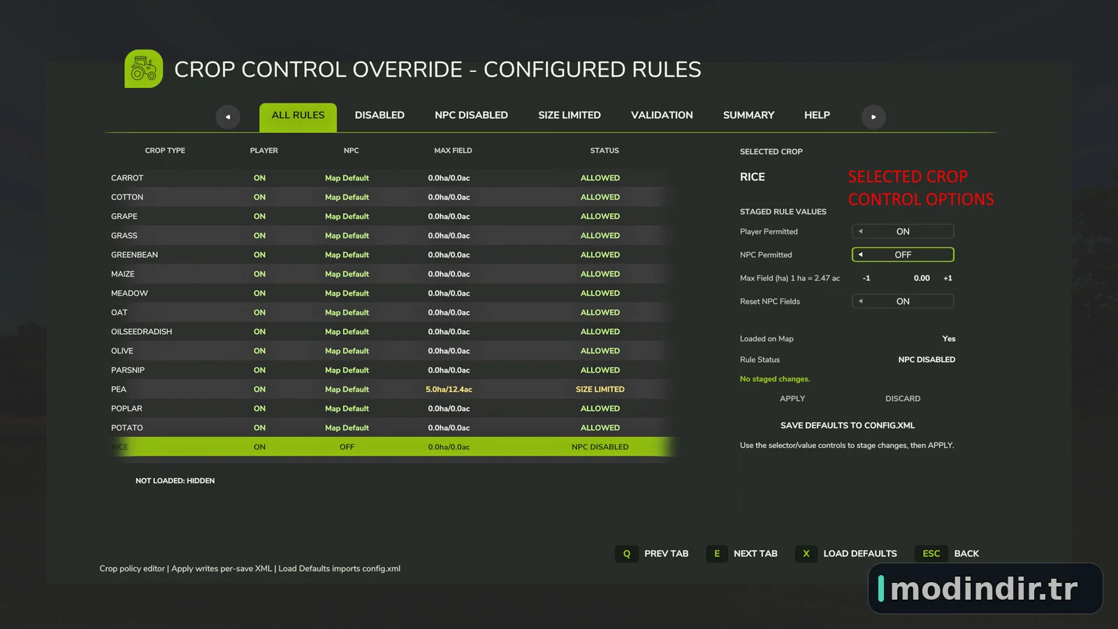This screenshot has height=629, width=1118.
Task: Increase Max Field by one hectare
Action: 948,278
